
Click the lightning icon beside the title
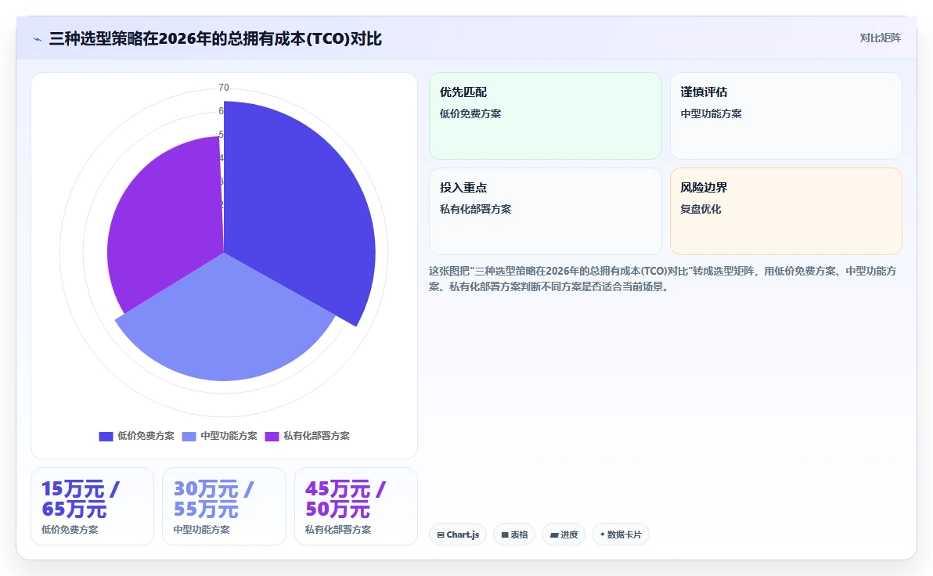click(38, 39)
